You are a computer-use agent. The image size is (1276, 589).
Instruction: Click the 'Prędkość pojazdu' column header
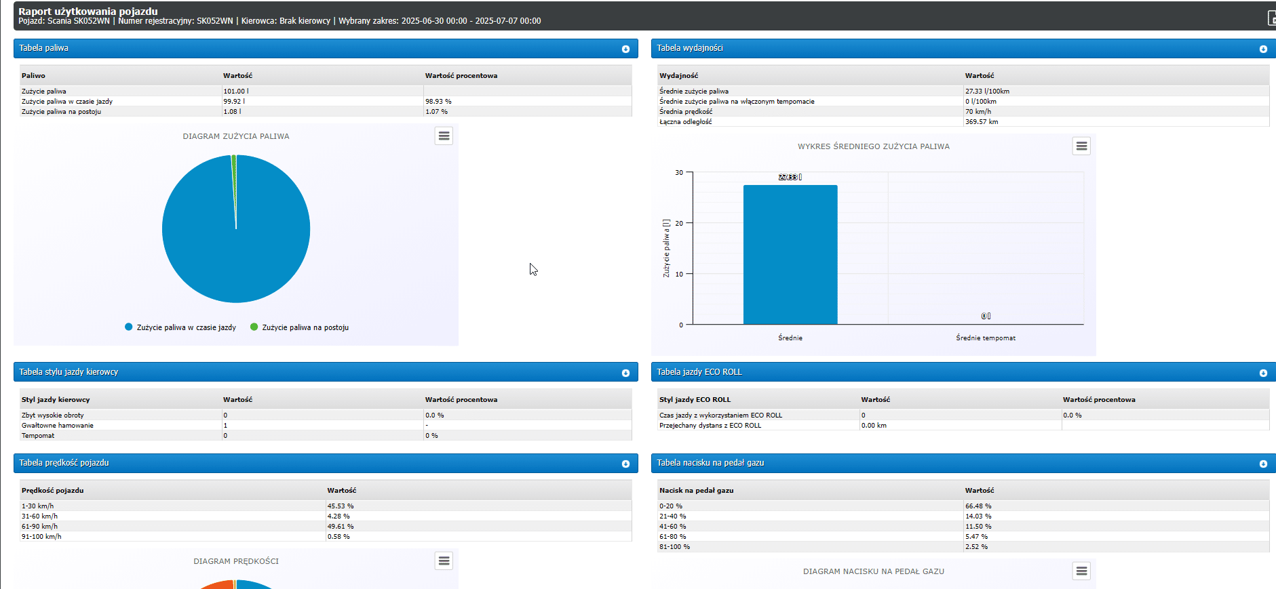tap(53, 491)
